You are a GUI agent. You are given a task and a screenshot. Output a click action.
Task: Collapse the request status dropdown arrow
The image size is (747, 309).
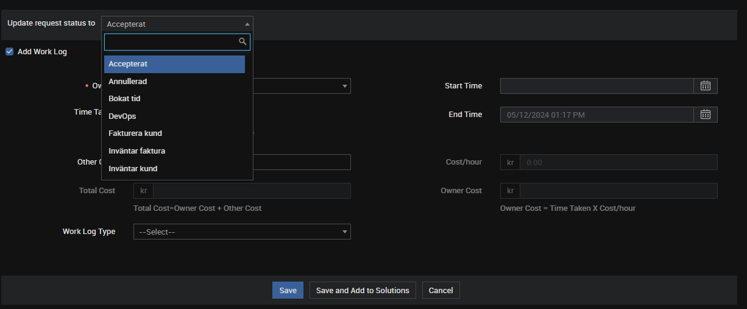coord(247,24)
